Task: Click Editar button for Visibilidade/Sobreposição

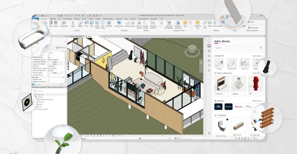Action: pos(55,62)
